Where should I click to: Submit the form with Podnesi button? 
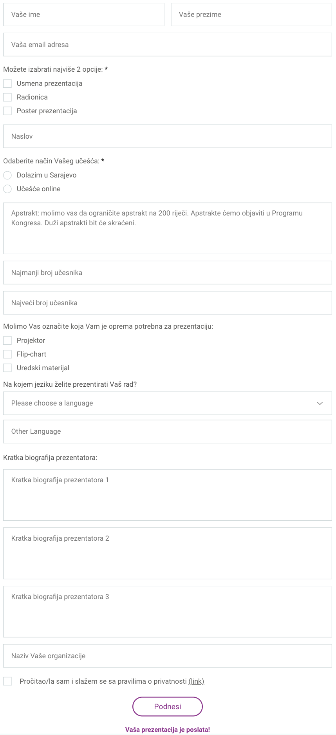pyautogui.click(x=168, y=706)
